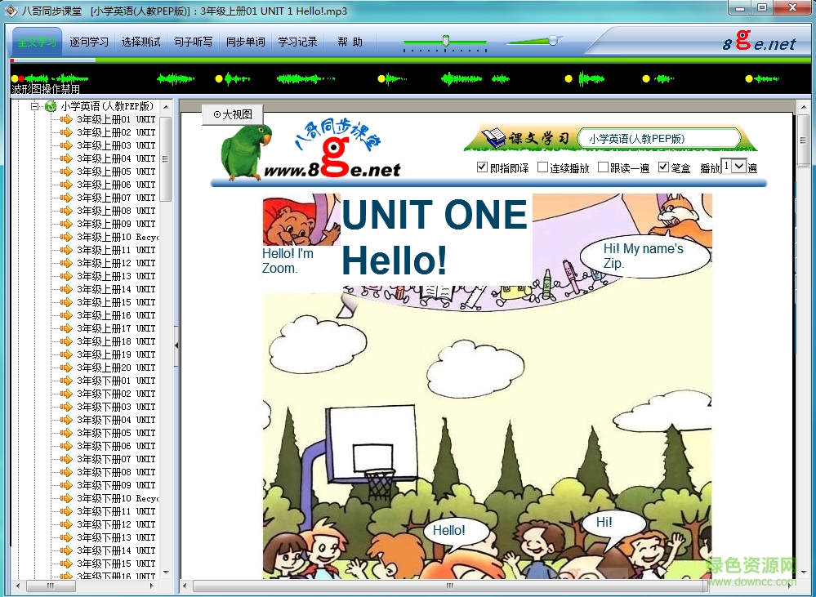Uncheck the 笔盒 checkbox
This screenshot has height=597, width=816.
tap(663, 167)
